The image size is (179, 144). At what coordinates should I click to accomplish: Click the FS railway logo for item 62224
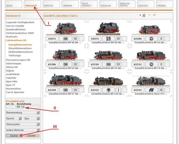pos(151,90)
